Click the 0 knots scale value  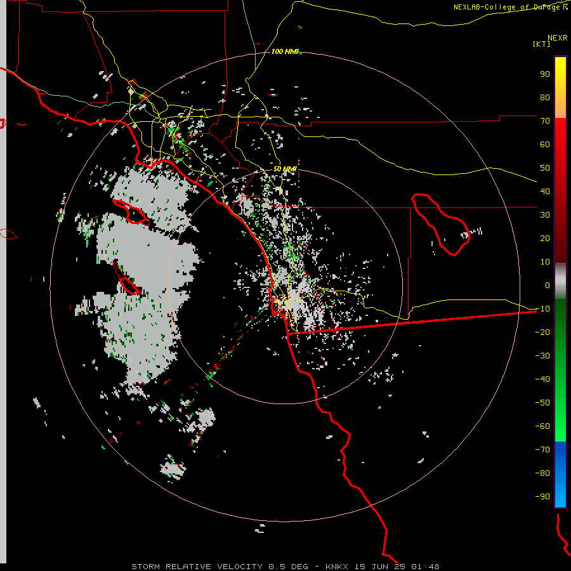[x=548, y=285]
